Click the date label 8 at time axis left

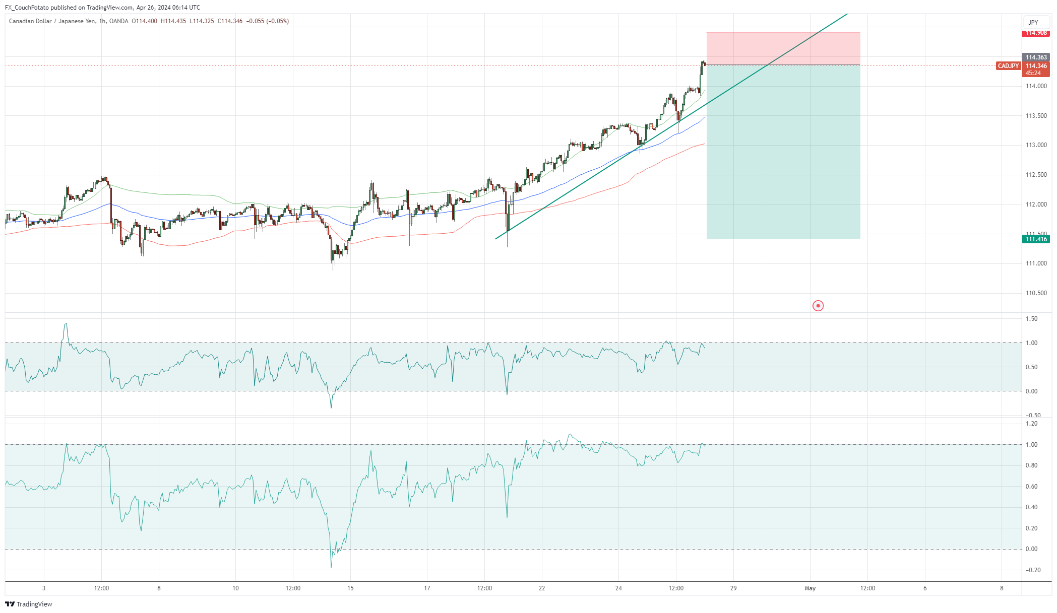[x=159, y=588]
